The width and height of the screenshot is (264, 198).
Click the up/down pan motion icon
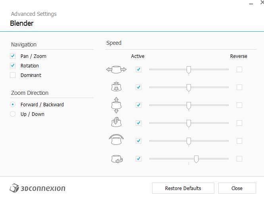coord(116,105)
